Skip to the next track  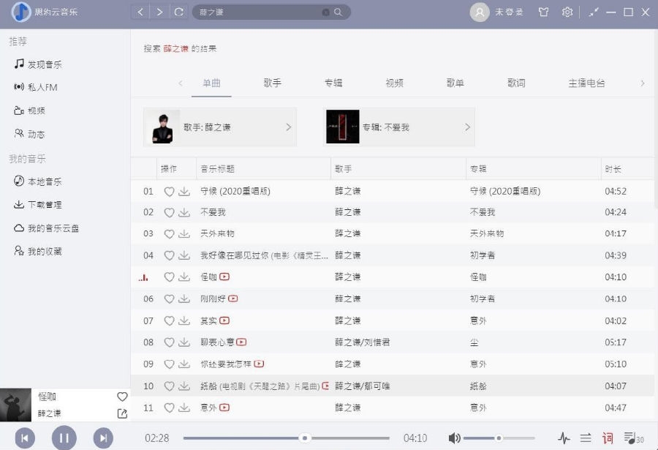[103, 438]
